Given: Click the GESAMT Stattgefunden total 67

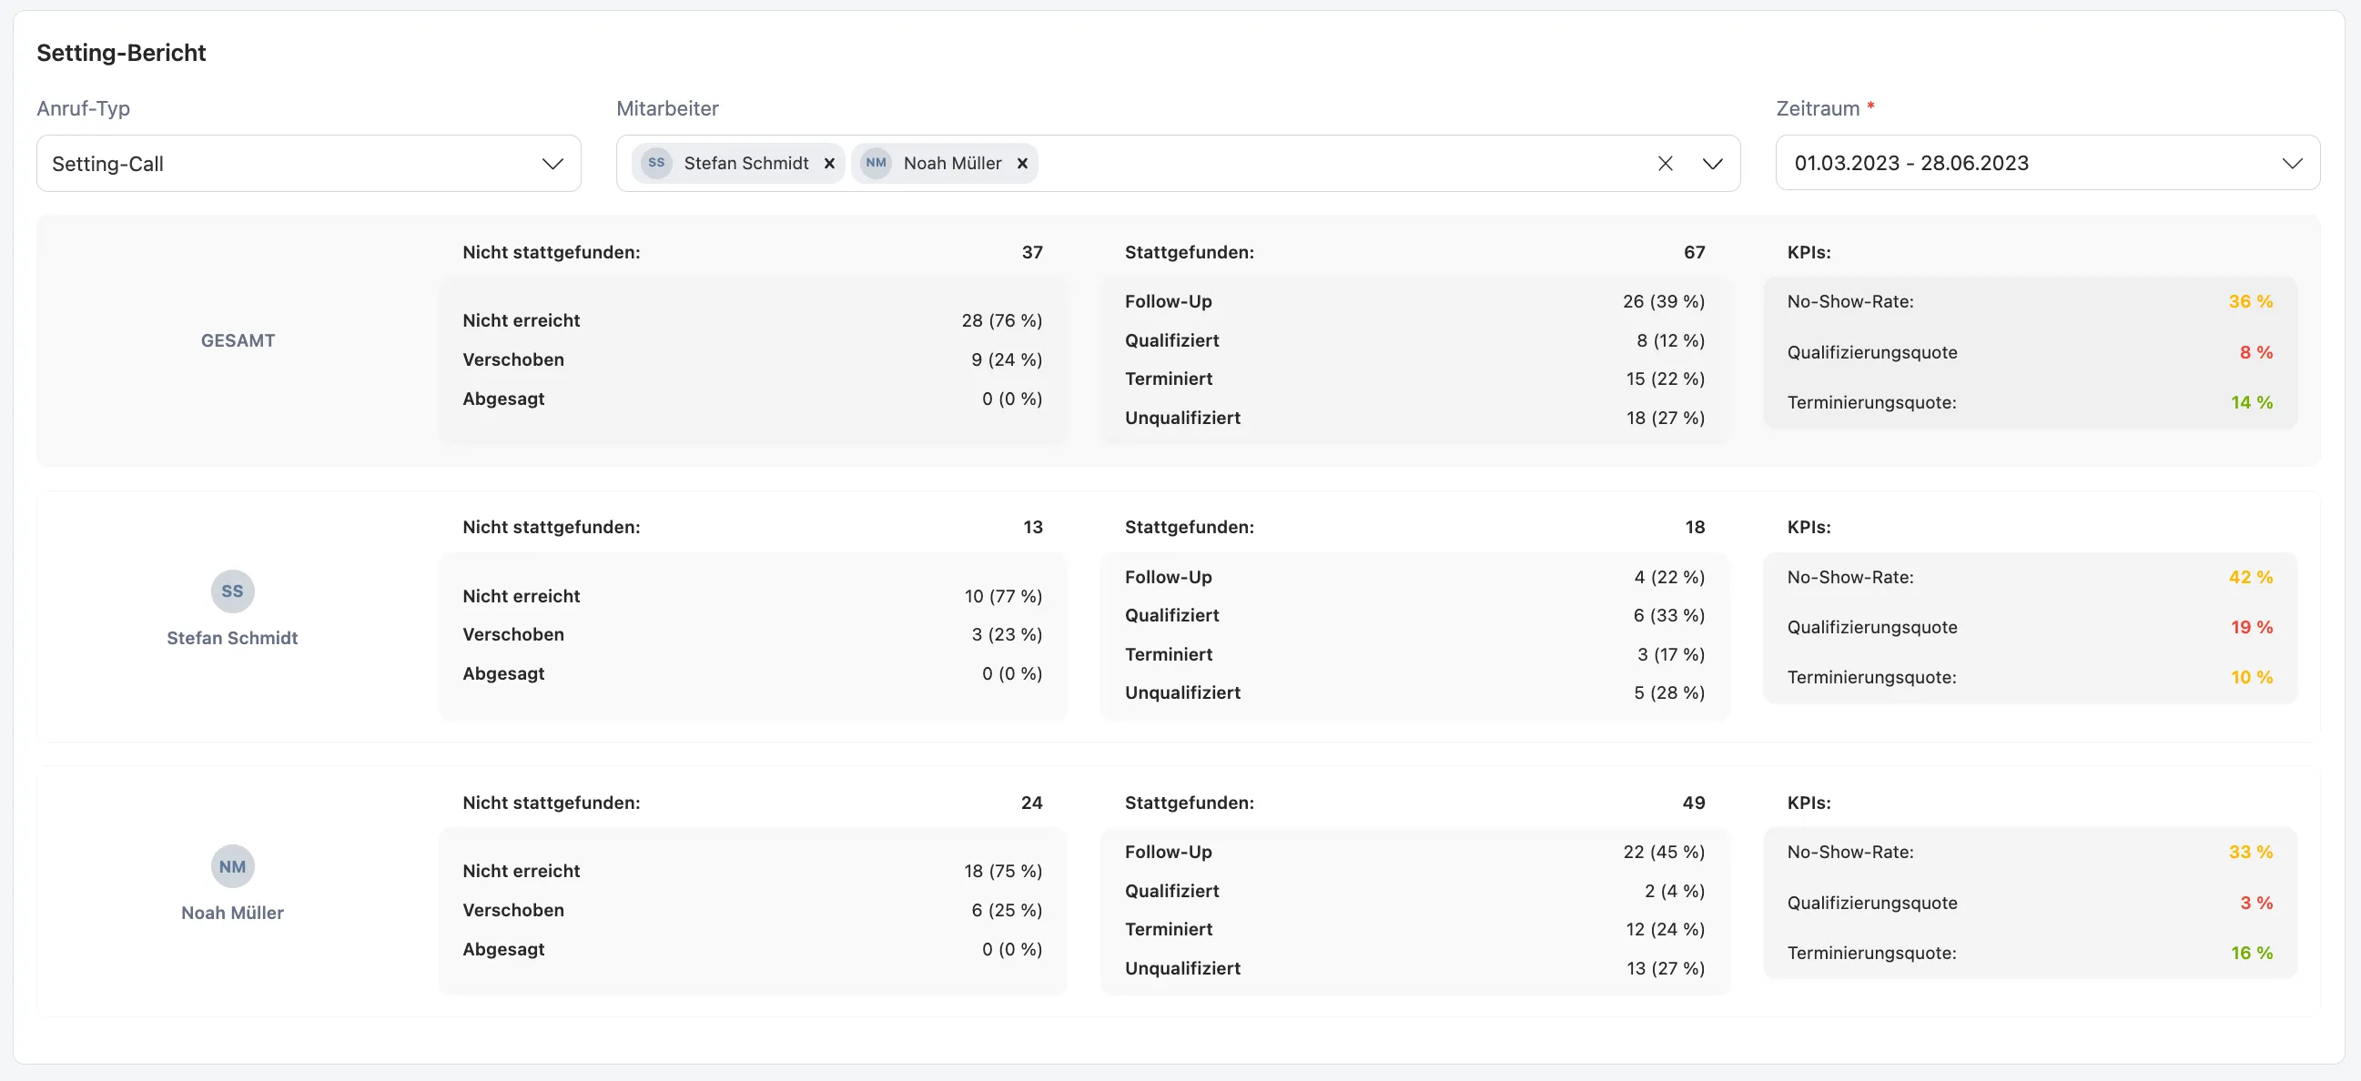Looking at the screenshot, I should tap(1694, 252).
